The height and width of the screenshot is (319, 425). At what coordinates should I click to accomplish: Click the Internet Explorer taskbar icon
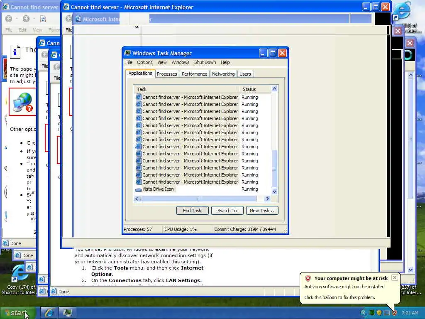click(49, 313)
